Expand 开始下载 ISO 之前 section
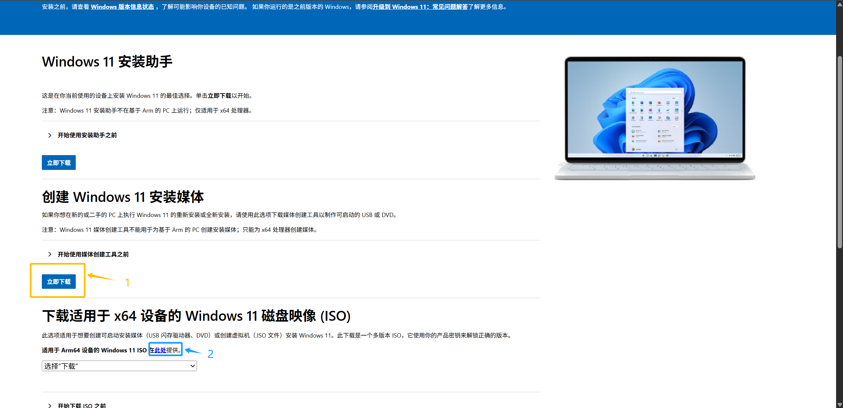 77,405
